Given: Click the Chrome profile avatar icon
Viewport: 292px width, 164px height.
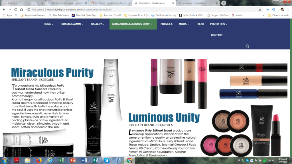Looking at the screenshot, I should (282, 9).
